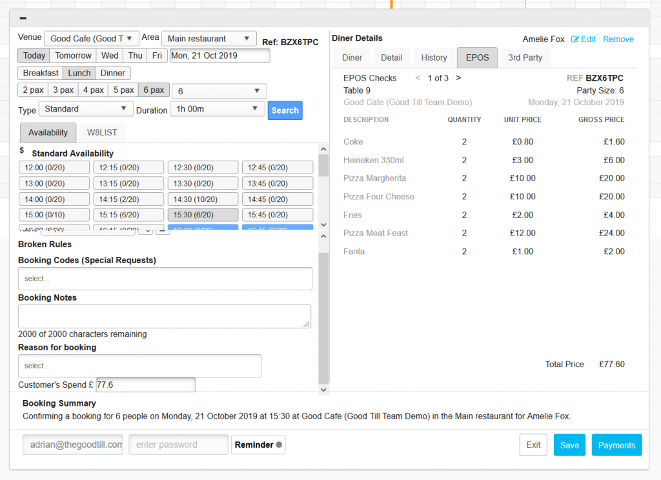The height and width of the screenshot is (480, 661).
Task: Select Thu date toggle
Action: click(135, 55)
